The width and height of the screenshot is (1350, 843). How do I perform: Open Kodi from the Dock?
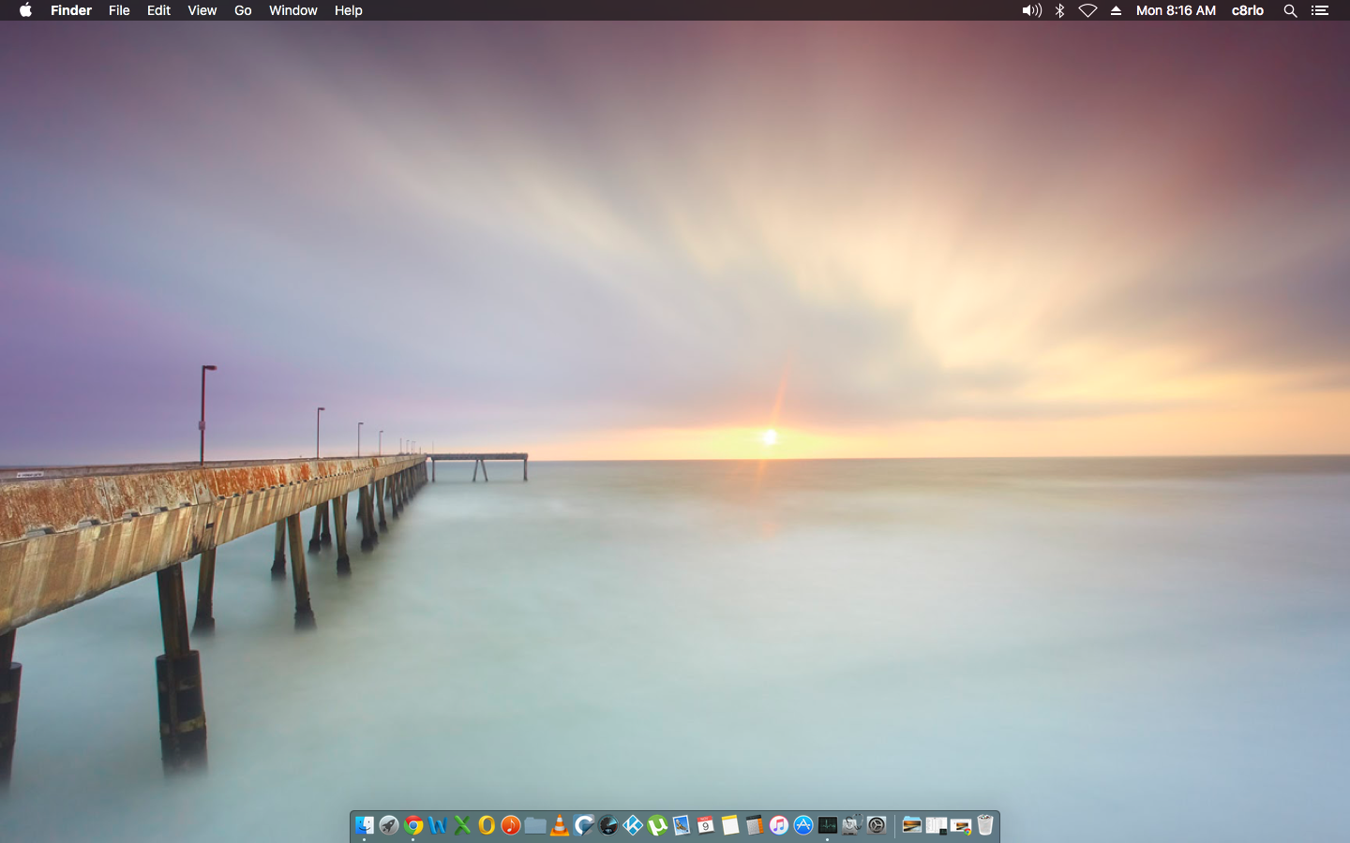(x=633, y=825)
